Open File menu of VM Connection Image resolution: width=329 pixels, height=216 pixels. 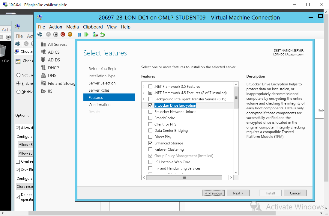pyautogui.click(x=41, y=27)
